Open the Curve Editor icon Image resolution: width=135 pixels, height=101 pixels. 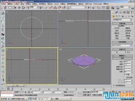pyautogui.click(x=103, y=8)
